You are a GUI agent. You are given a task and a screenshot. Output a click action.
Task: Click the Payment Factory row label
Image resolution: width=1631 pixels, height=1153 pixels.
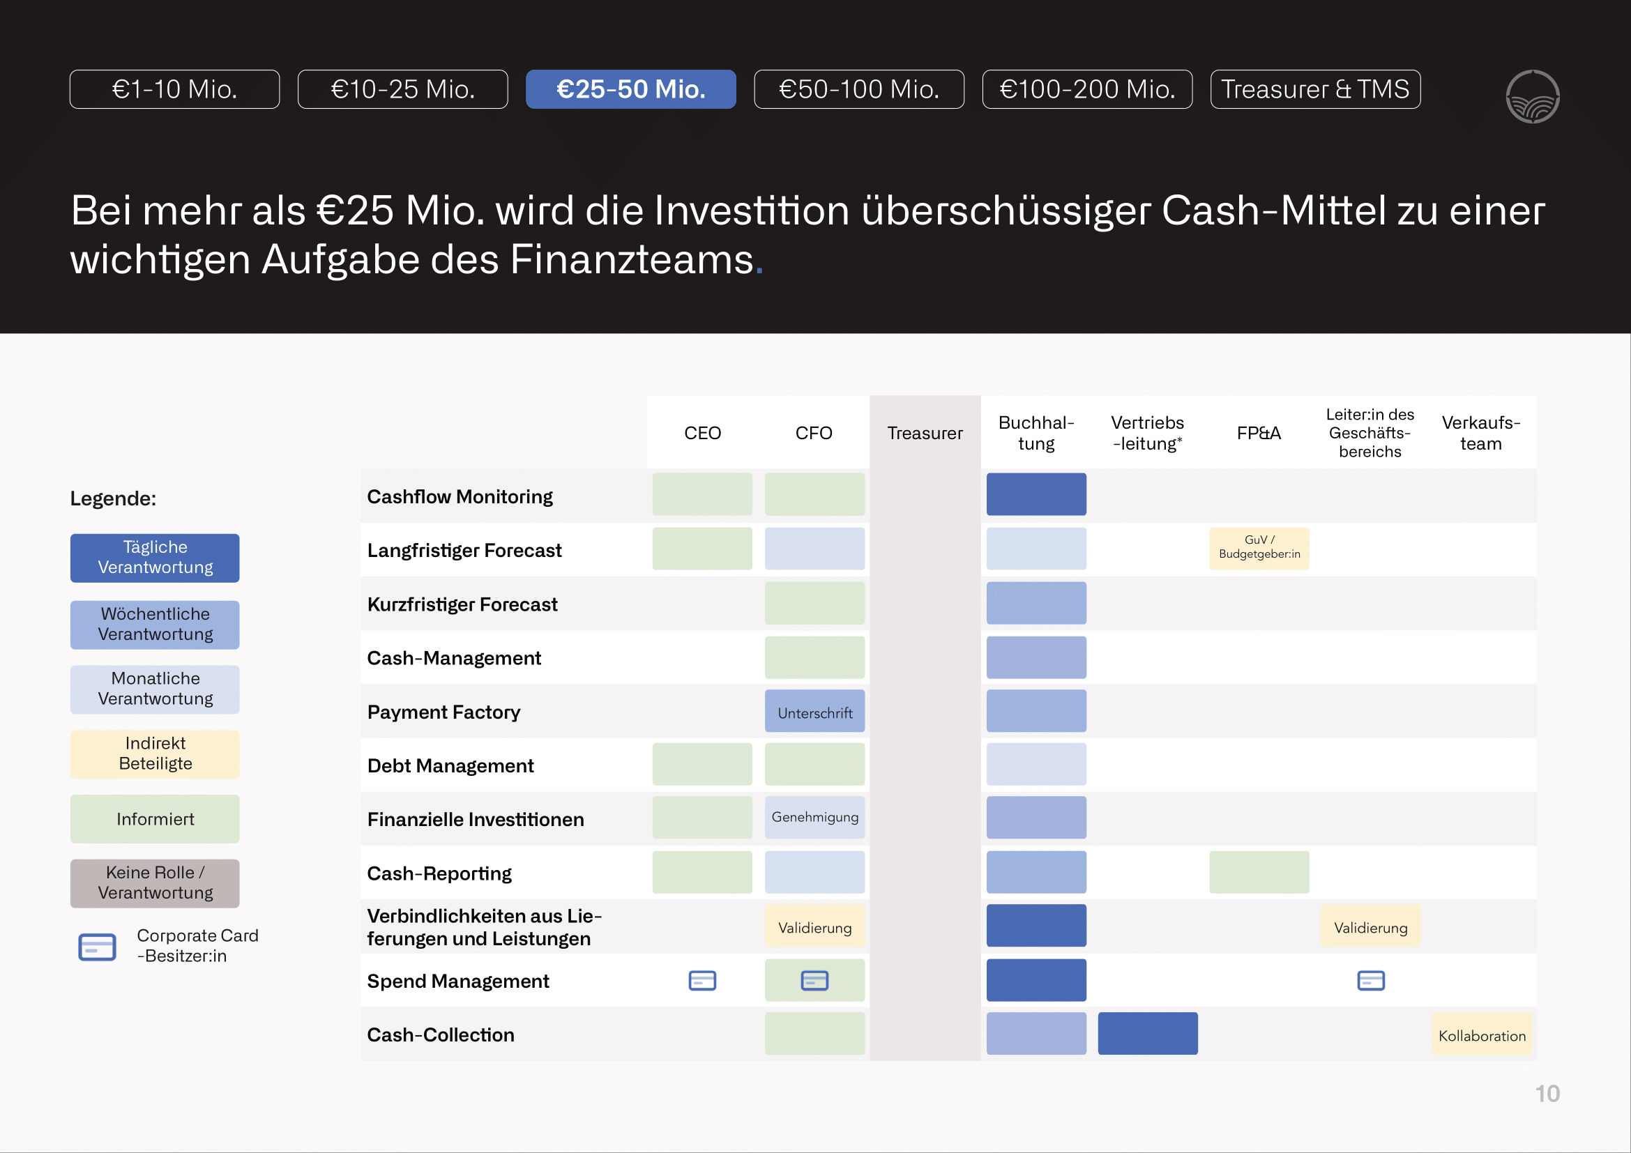(444, 712)
